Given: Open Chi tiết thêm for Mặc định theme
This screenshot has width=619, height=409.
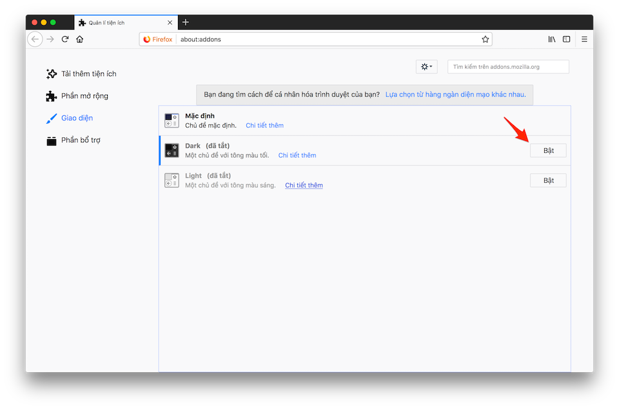Looking at the screenshot, I should point(264,126).
